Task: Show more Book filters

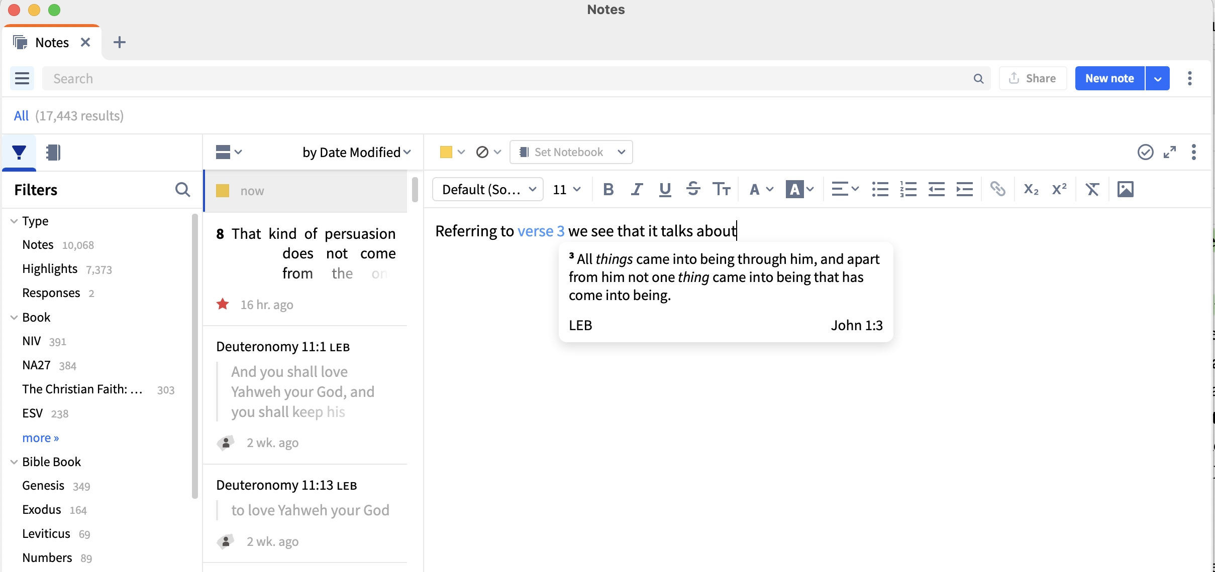Action: [40, 438]
